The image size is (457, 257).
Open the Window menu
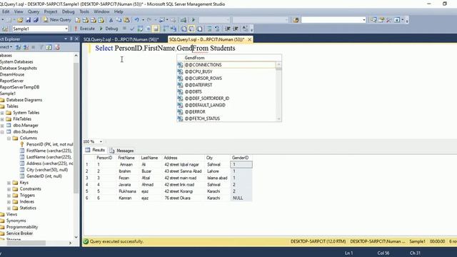[101, 11]
